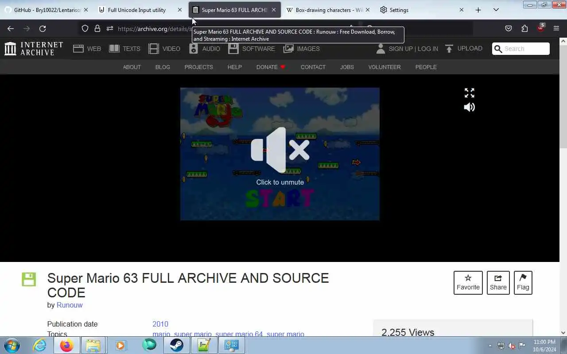The height and width of the screenshot is (354, 567).
Task: Open the AUDIO media section
Action: (205, 49)
